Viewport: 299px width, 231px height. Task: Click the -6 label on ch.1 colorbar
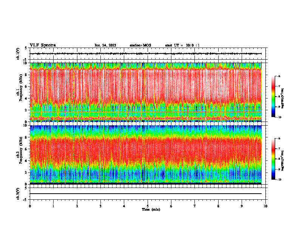tap(279, 76)
